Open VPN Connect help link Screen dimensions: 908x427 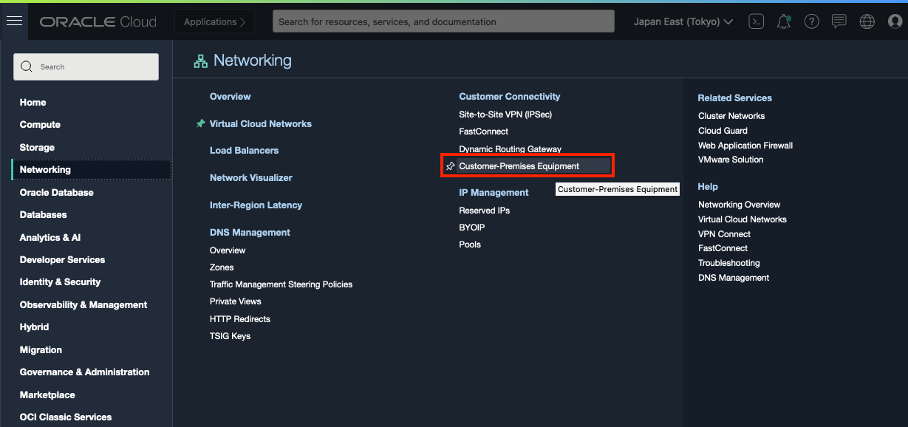(x=724, y=234)
